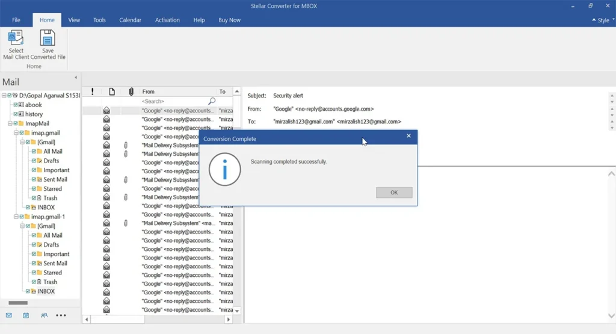Screen dimensions: 616x334
Task: Open the calendar view icon in bottom bar
Action: tap(26, 315)
